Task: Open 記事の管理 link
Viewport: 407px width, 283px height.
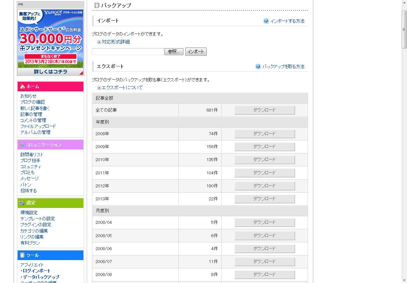Action: (31, 114)
